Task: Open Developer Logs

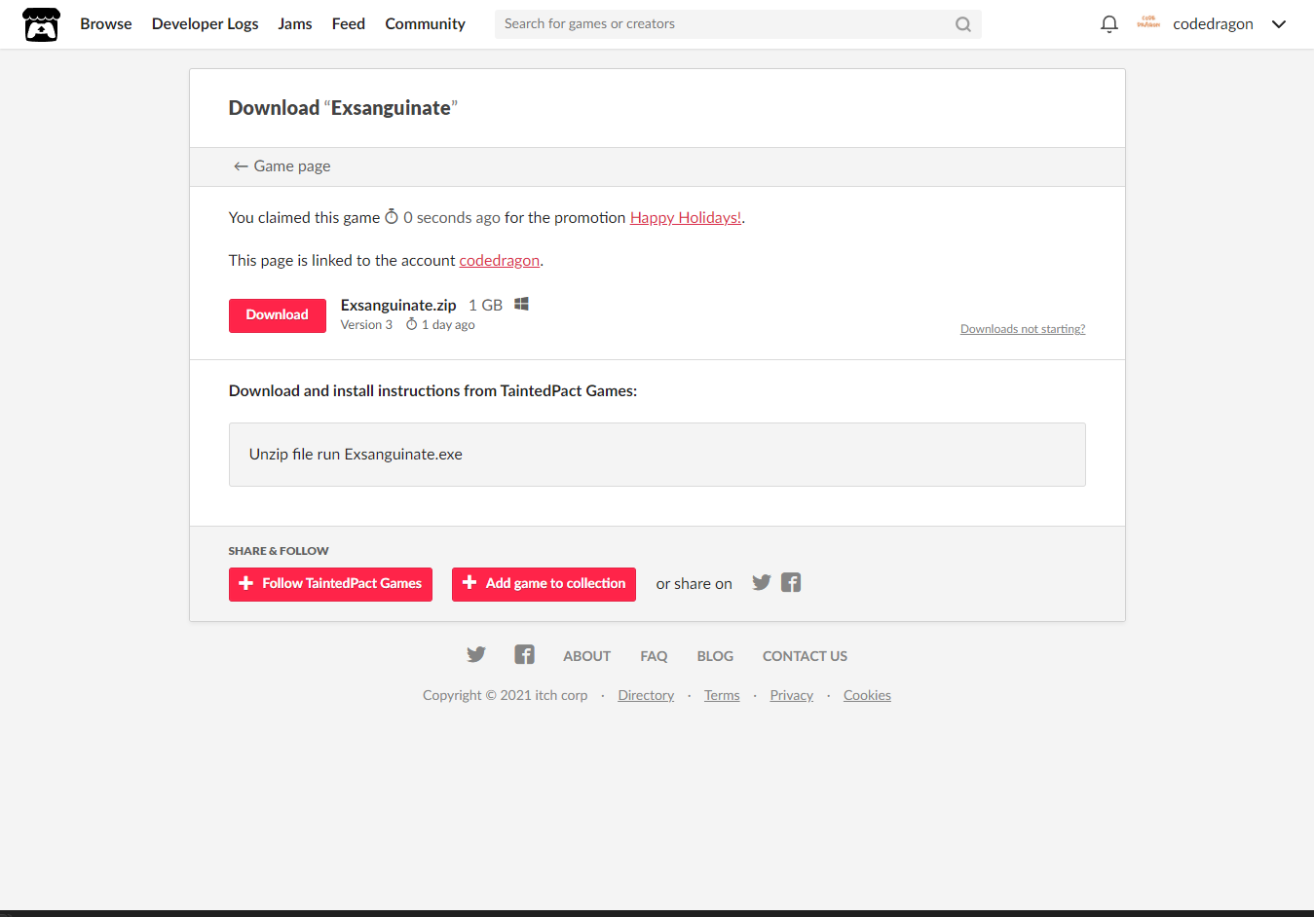Action: tap(206, 24)
